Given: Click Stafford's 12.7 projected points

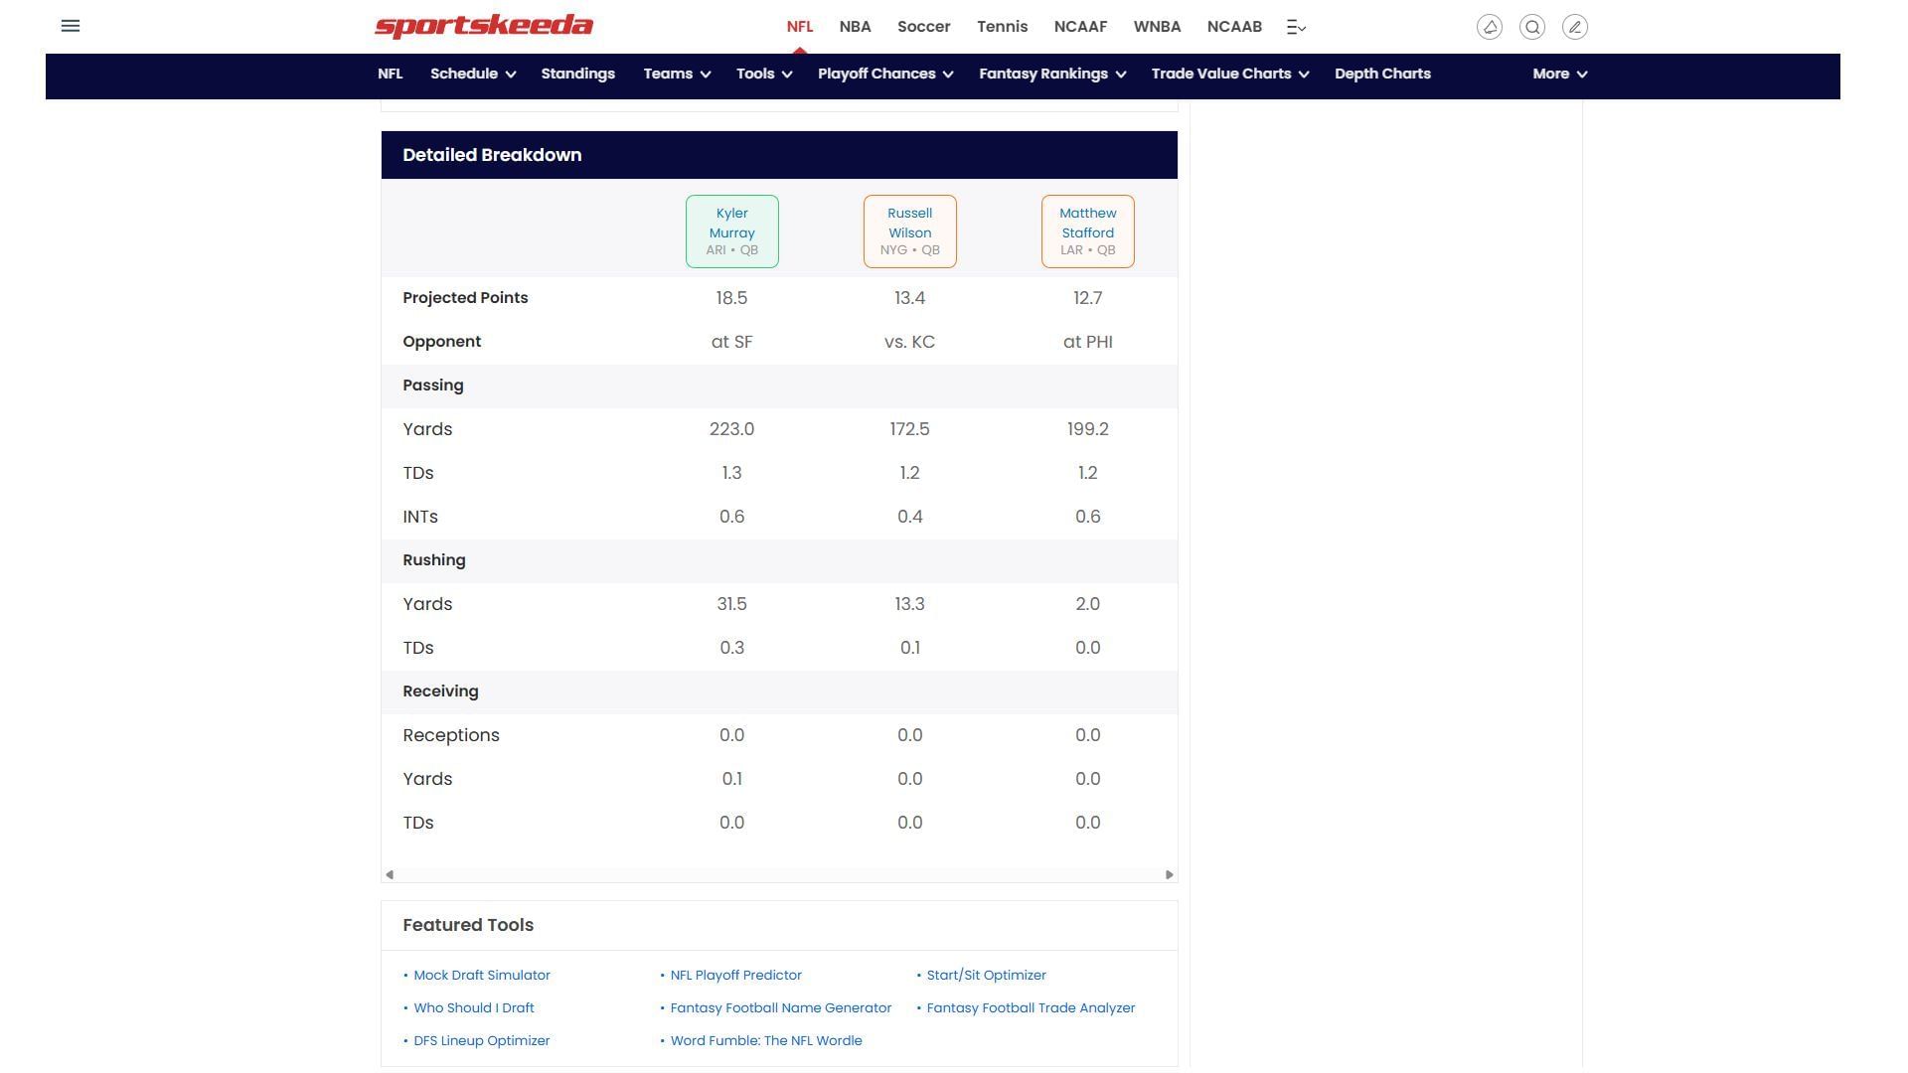Looking at the screenshot, I should pyautogui.click(x=1087, y=298).
